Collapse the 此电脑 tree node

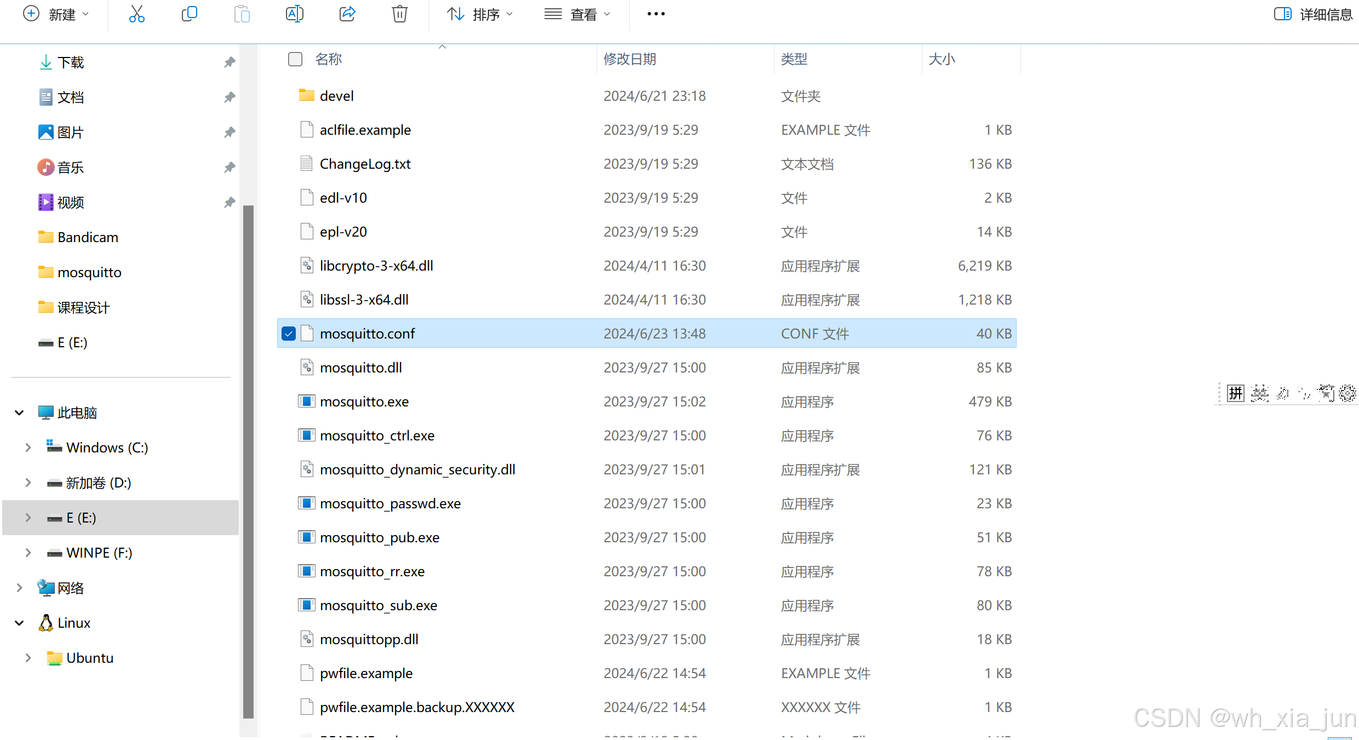tap(19, 412)
